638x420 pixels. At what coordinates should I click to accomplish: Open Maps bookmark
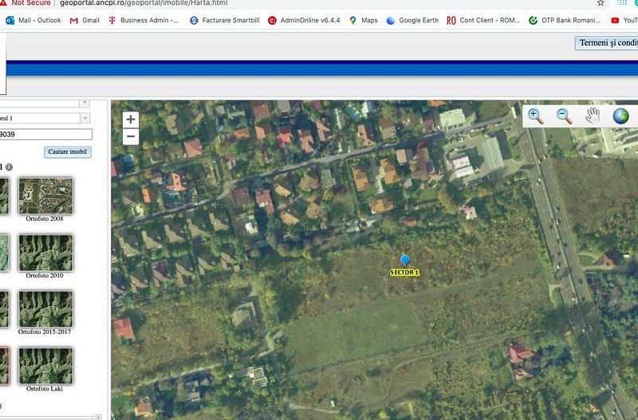pos(364,21)
